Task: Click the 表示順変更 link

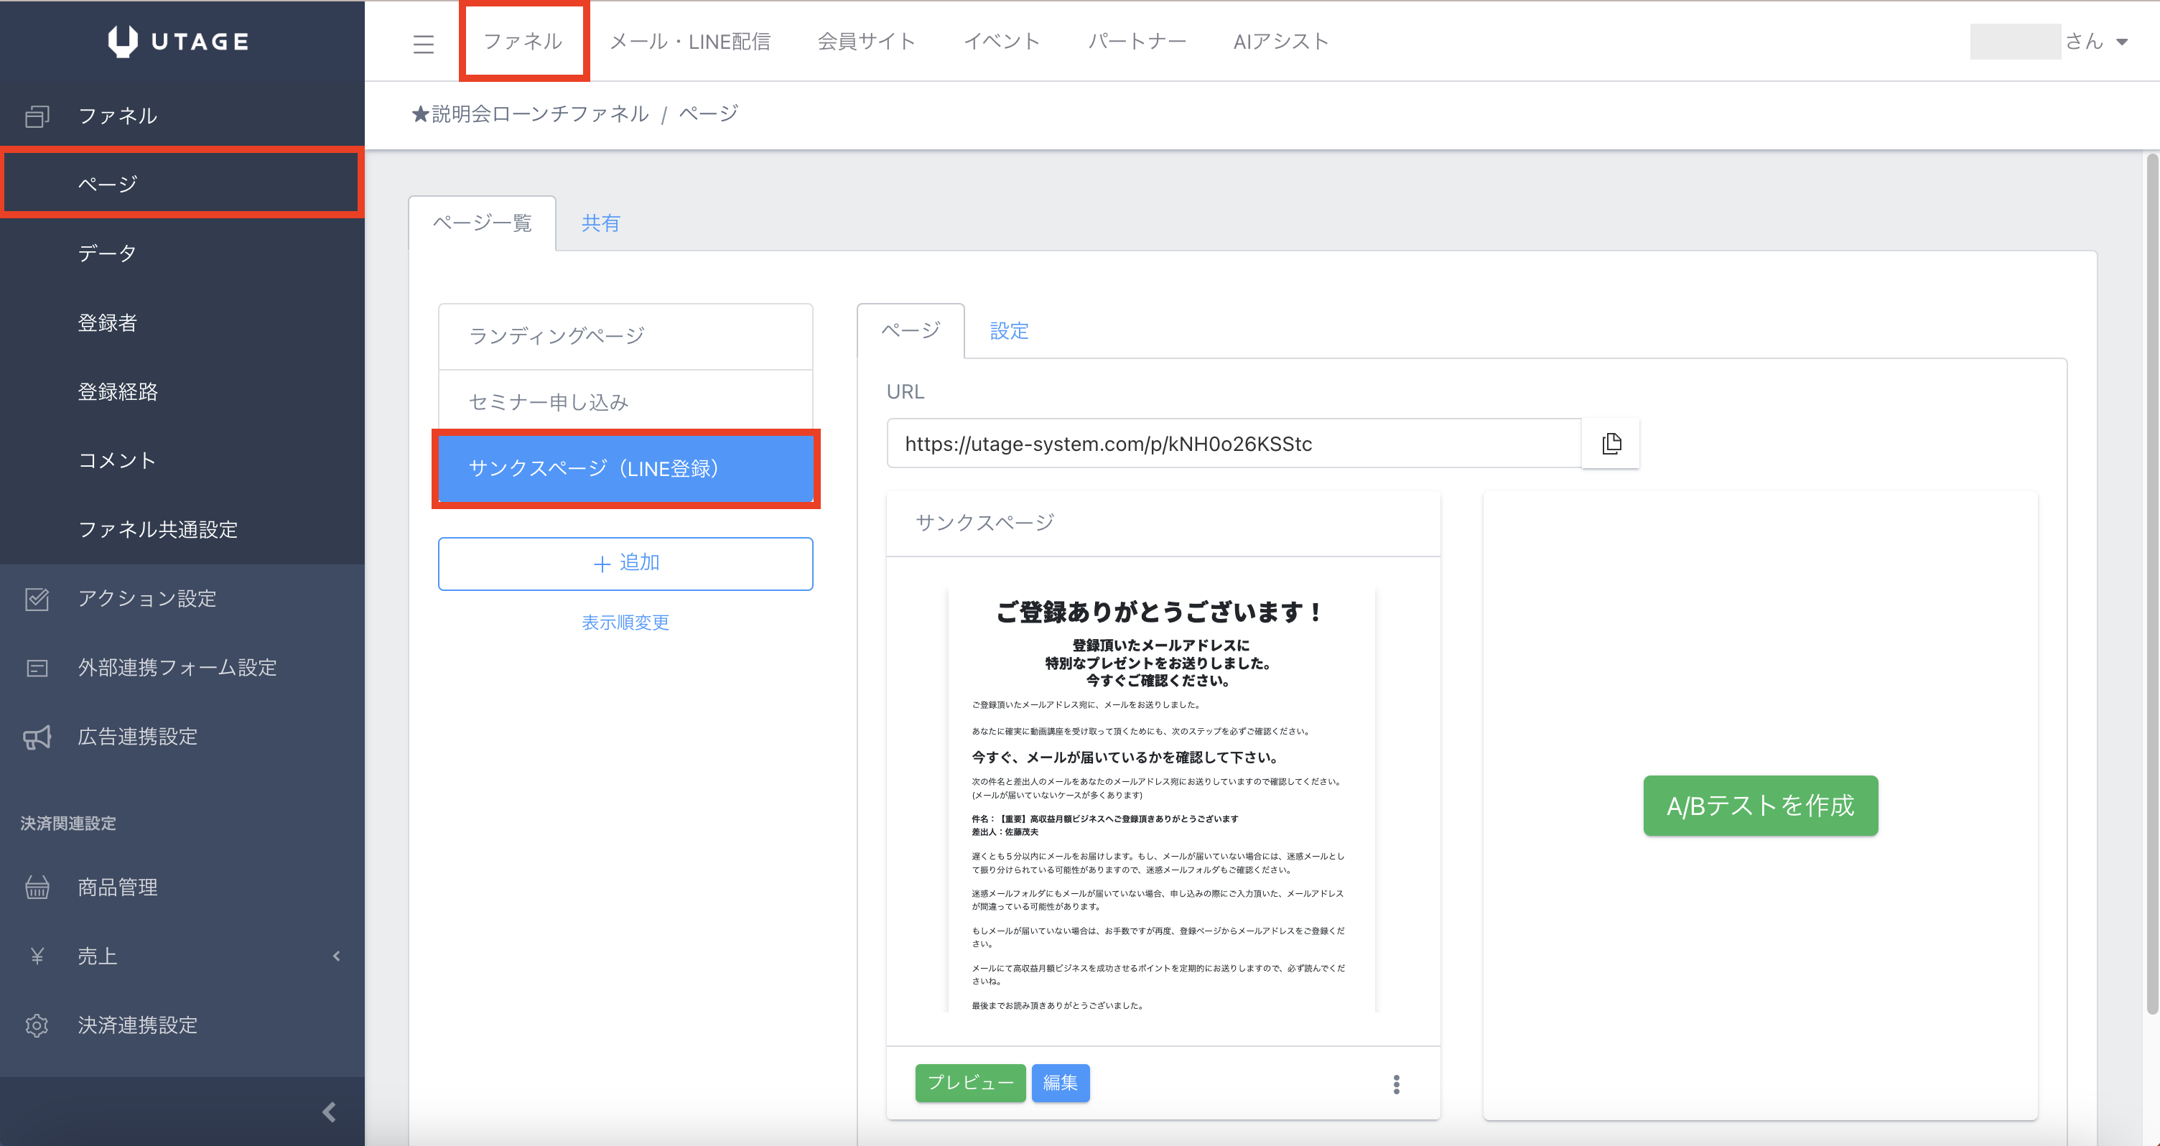Action: 625,622
